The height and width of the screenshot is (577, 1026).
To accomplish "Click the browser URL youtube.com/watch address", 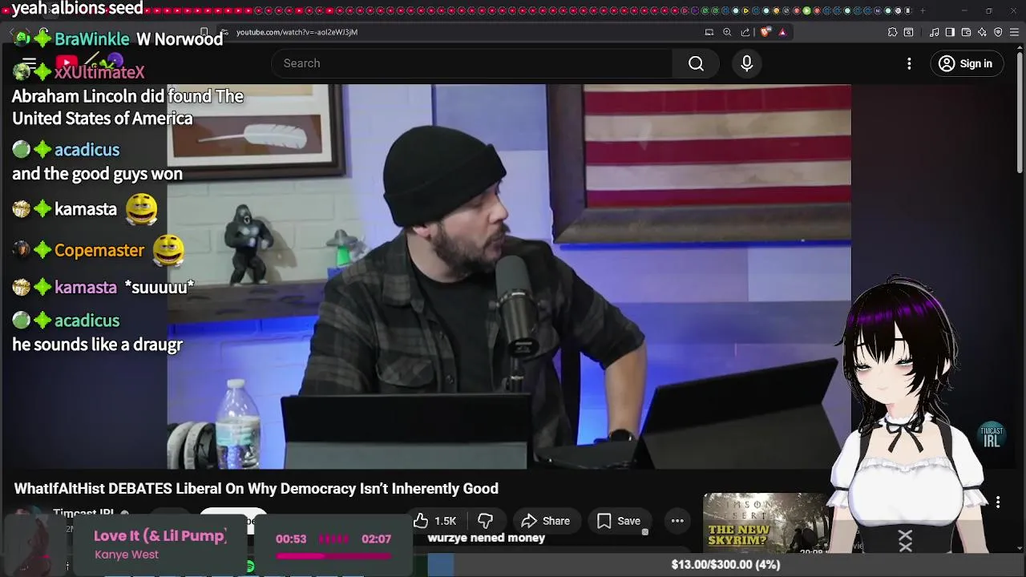I will (x=297, y=32).
